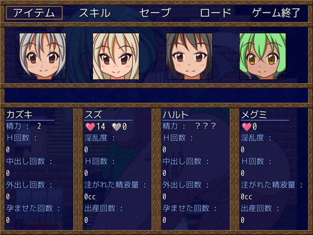This screenshot has width=313, height=235.
Task: Click the カズキ name header
Action: [19, 115]
